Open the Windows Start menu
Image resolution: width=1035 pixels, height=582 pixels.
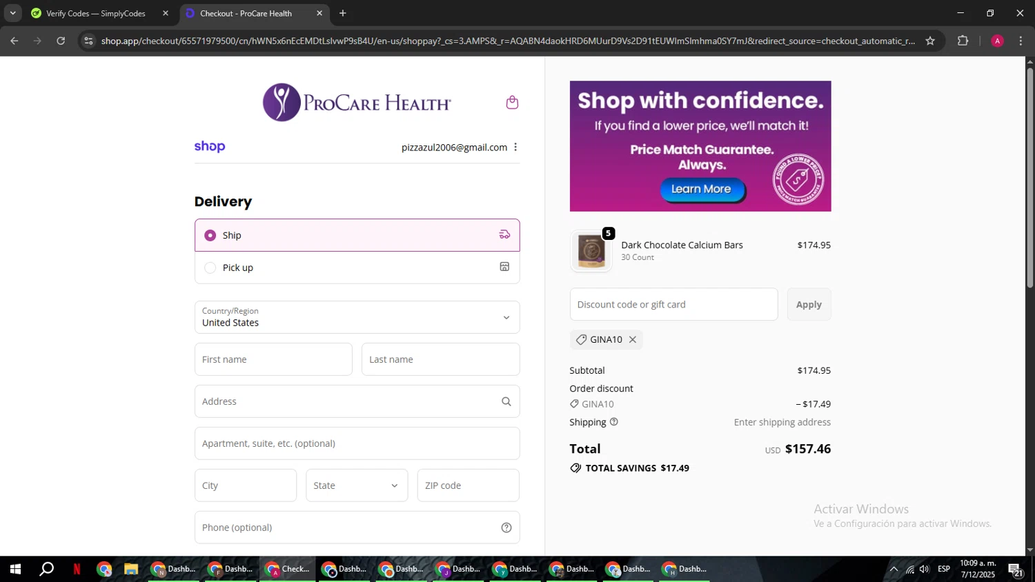tap(15, 569)
